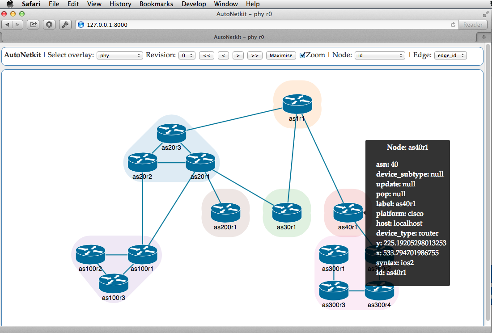492x333 pixels.
Task: Jump to the last revision with >>
Action: click(x=254, y=55)
